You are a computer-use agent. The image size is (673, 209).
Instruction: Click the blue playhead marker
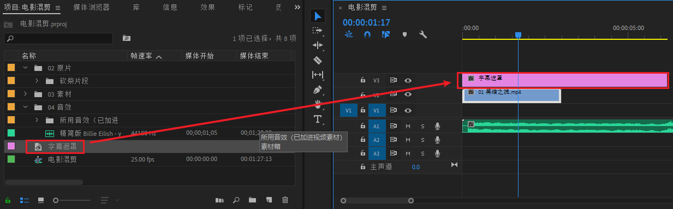(518, 35)
